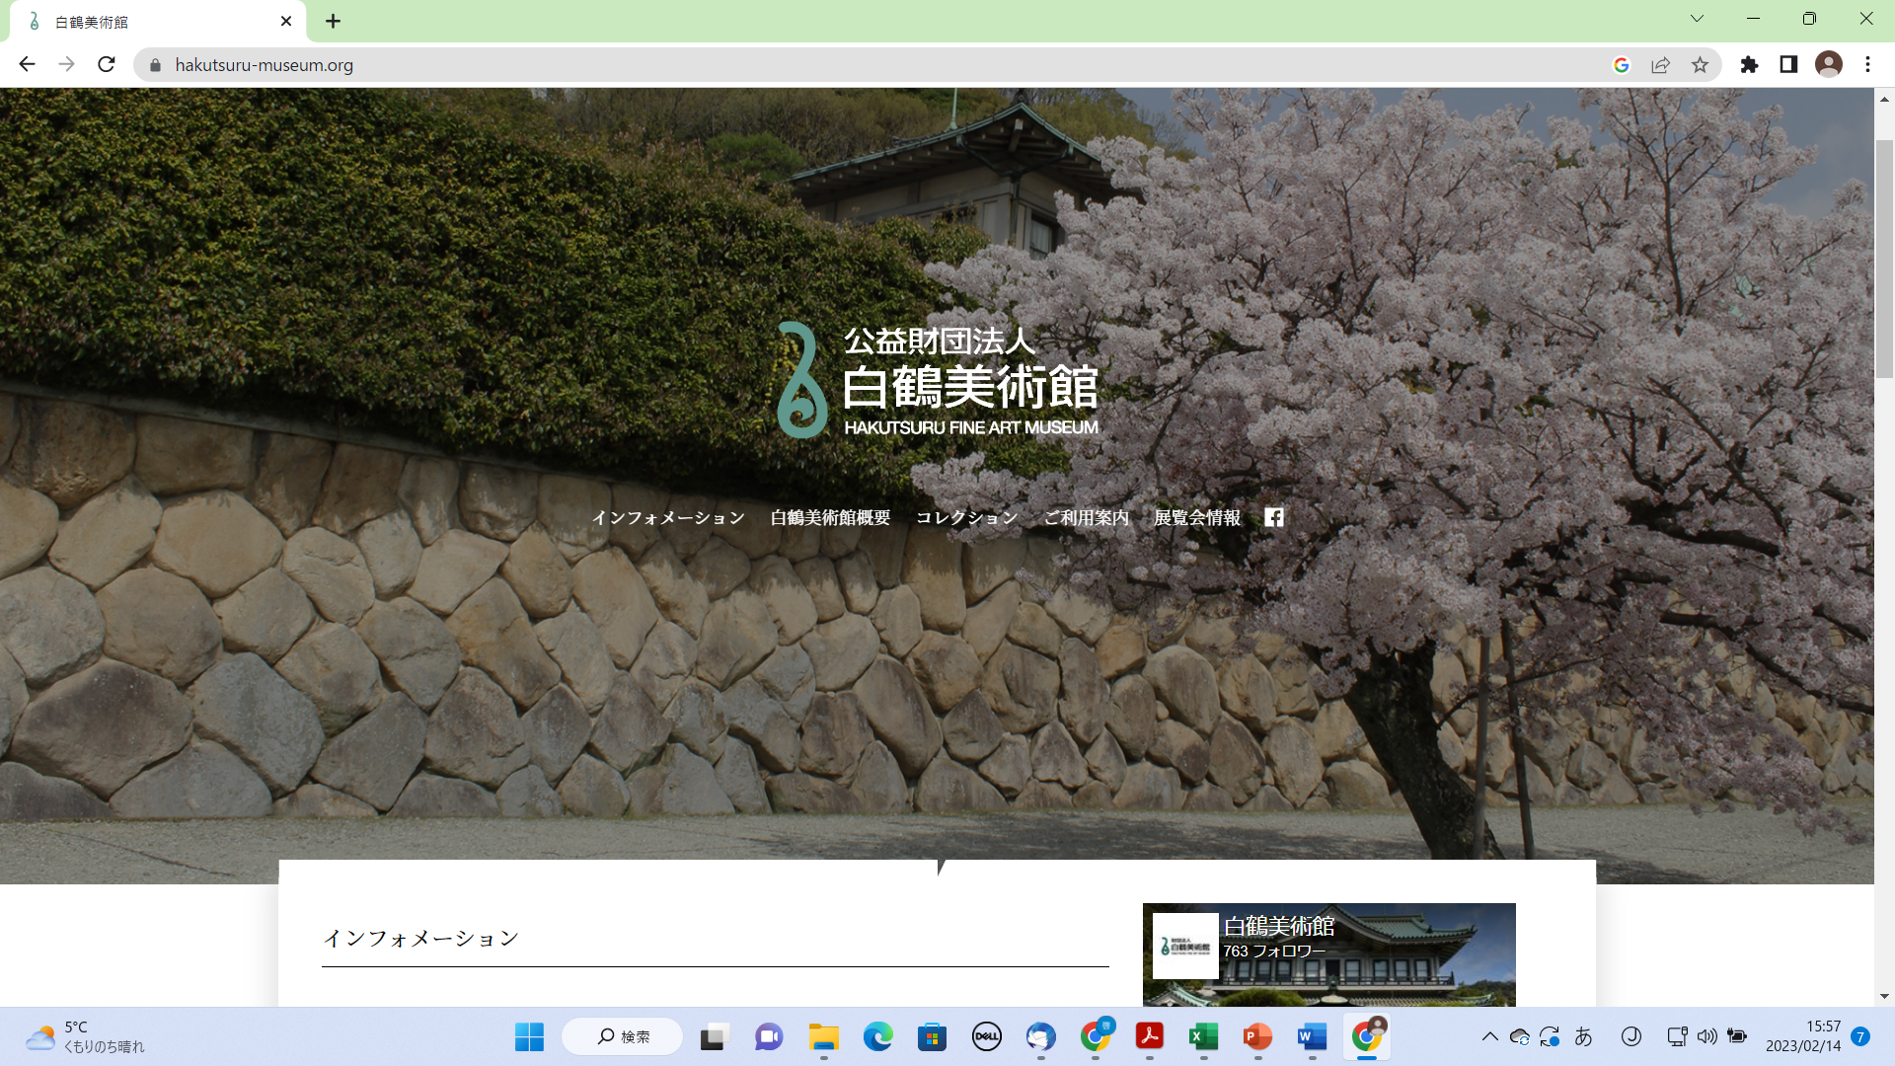Toggle the browser side panel
1895x1066 pixels.
tap(1788, 65)
